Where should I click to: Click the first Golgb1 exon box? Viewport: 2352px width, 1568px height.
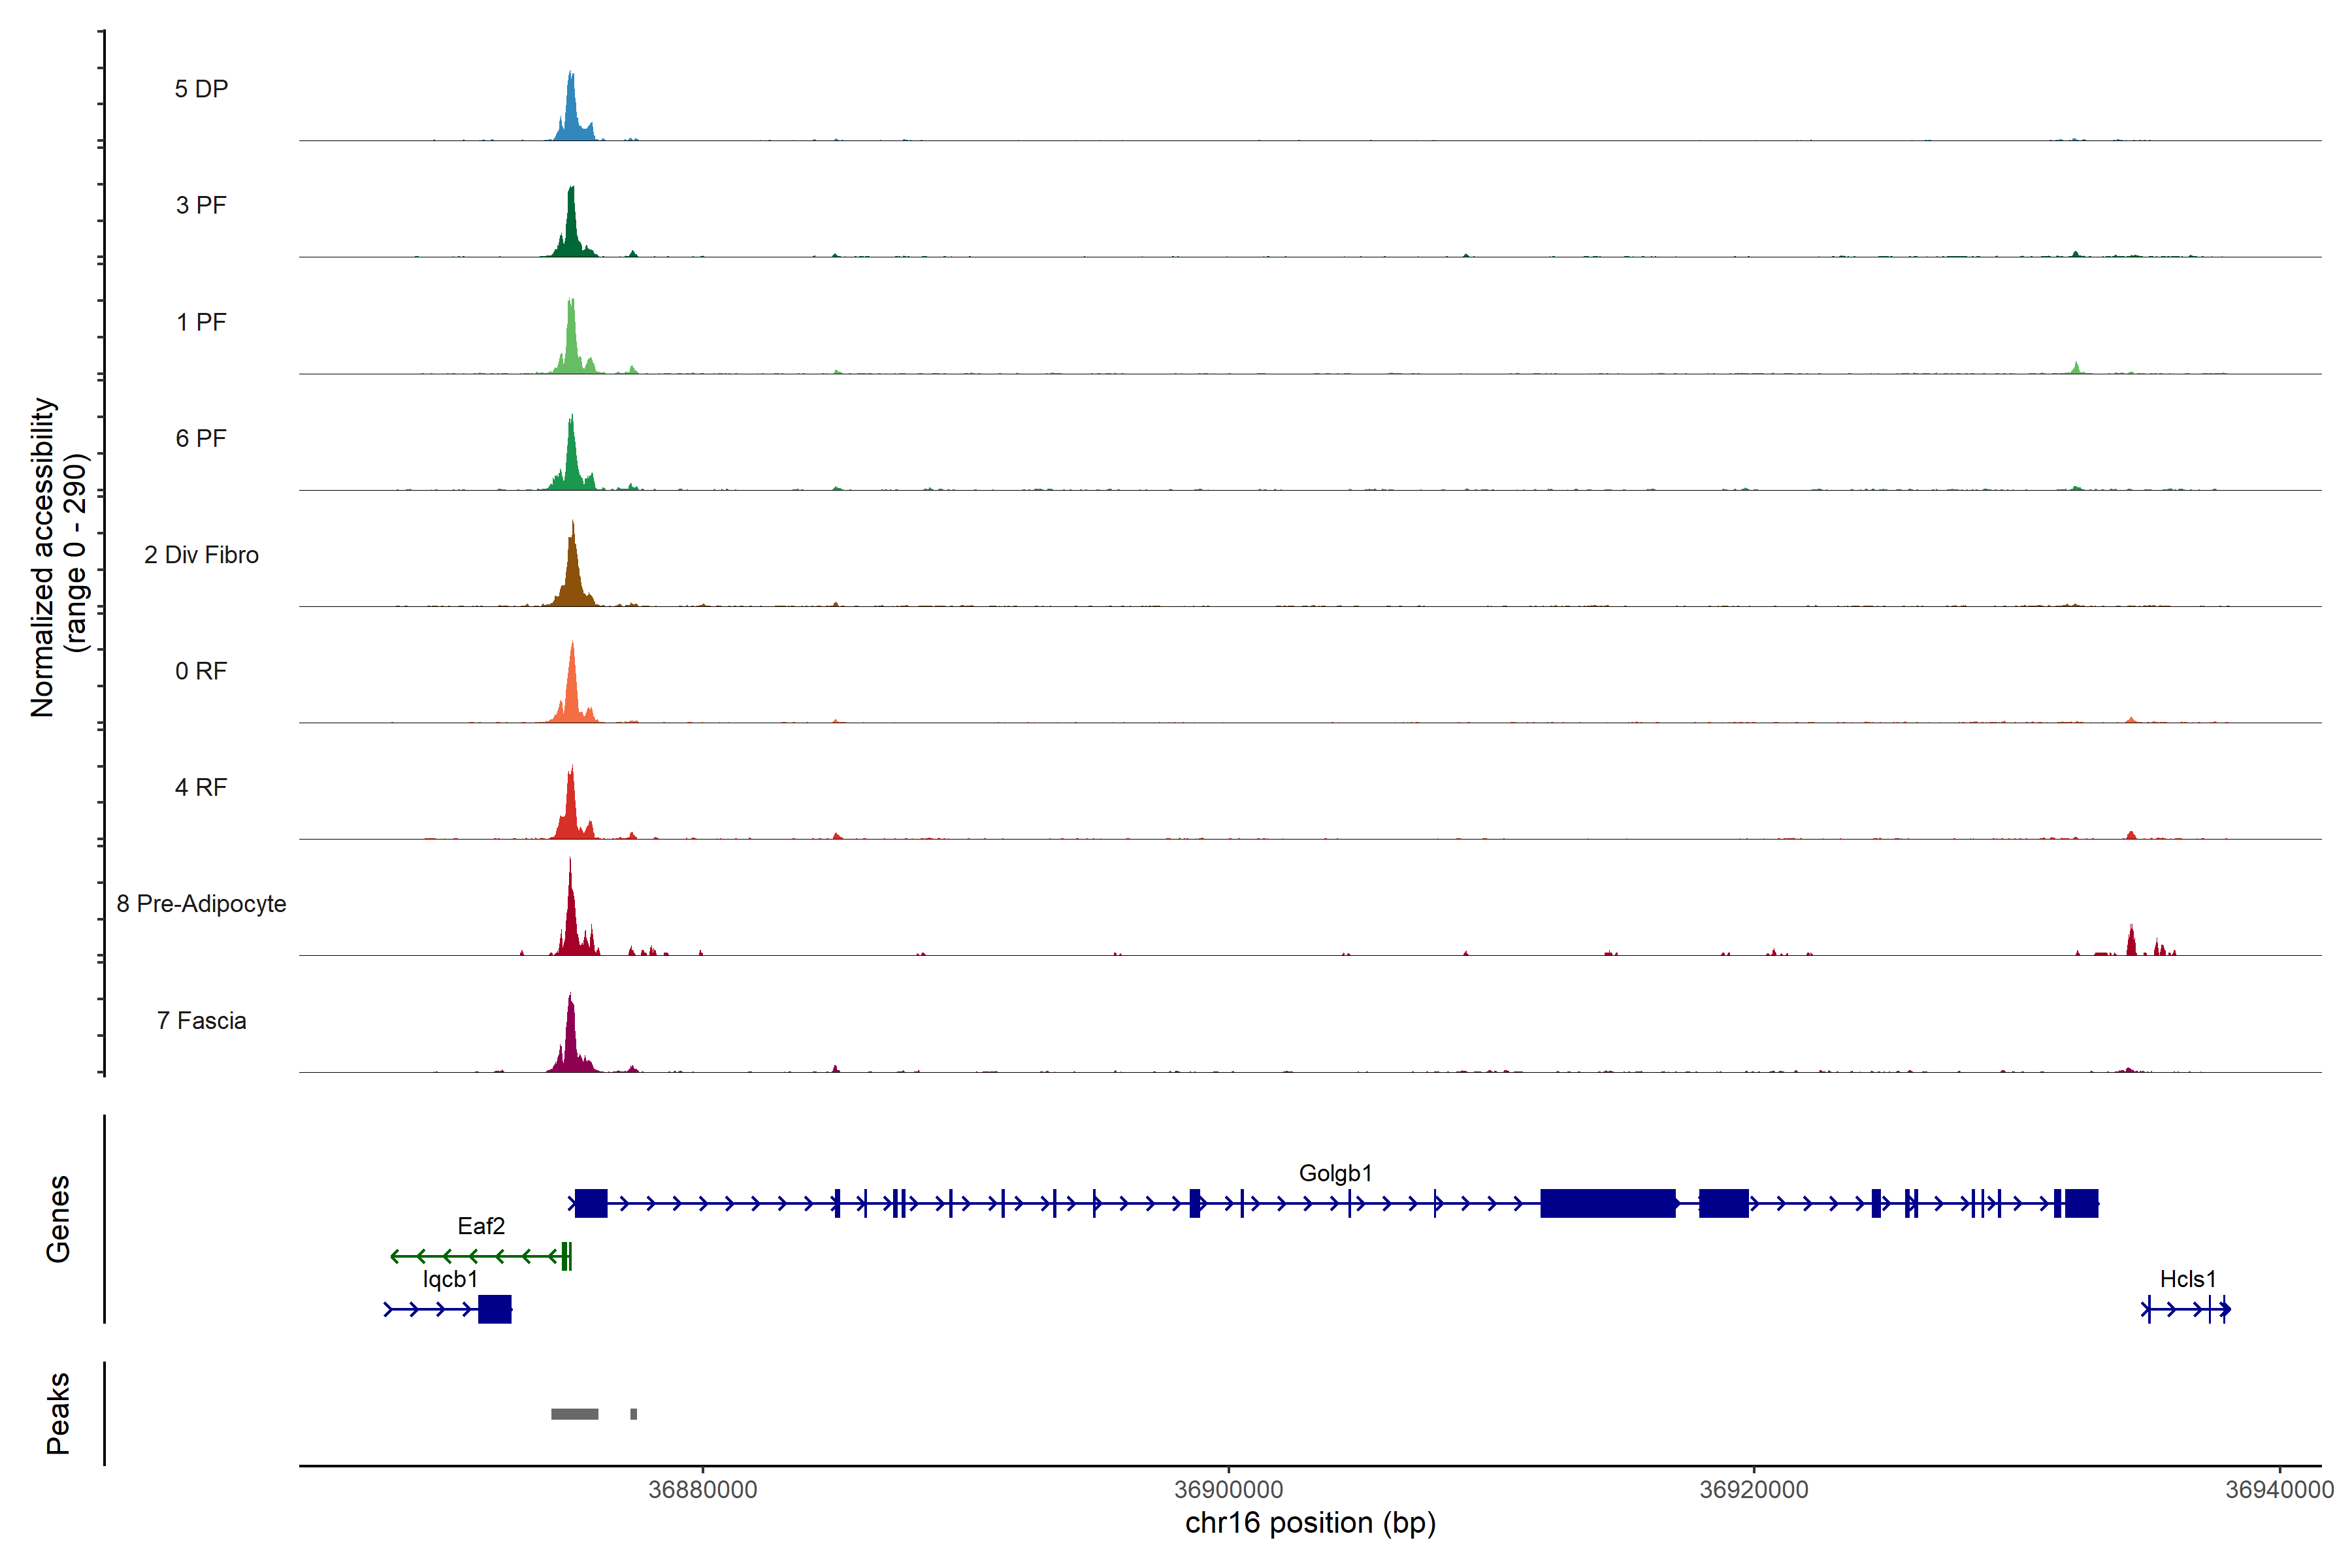point(591,1203)
